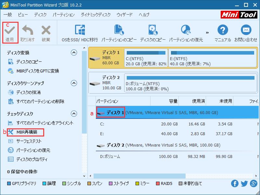
Task: Click the sidebar scroll up arrow
Action: click(x=84, y=48)
